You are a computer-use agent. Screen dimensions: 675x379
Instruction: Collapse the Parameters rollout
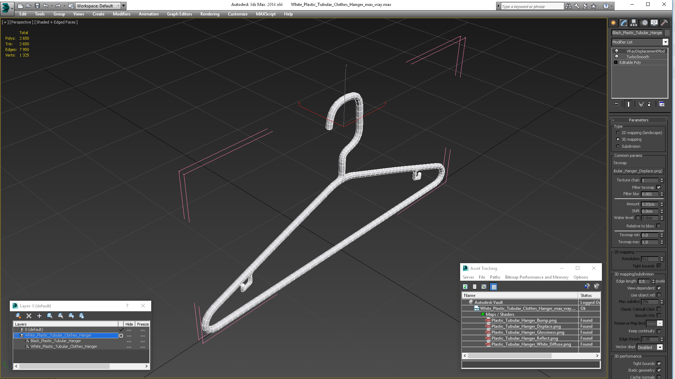pyautogui.click(x=638, y=120)
